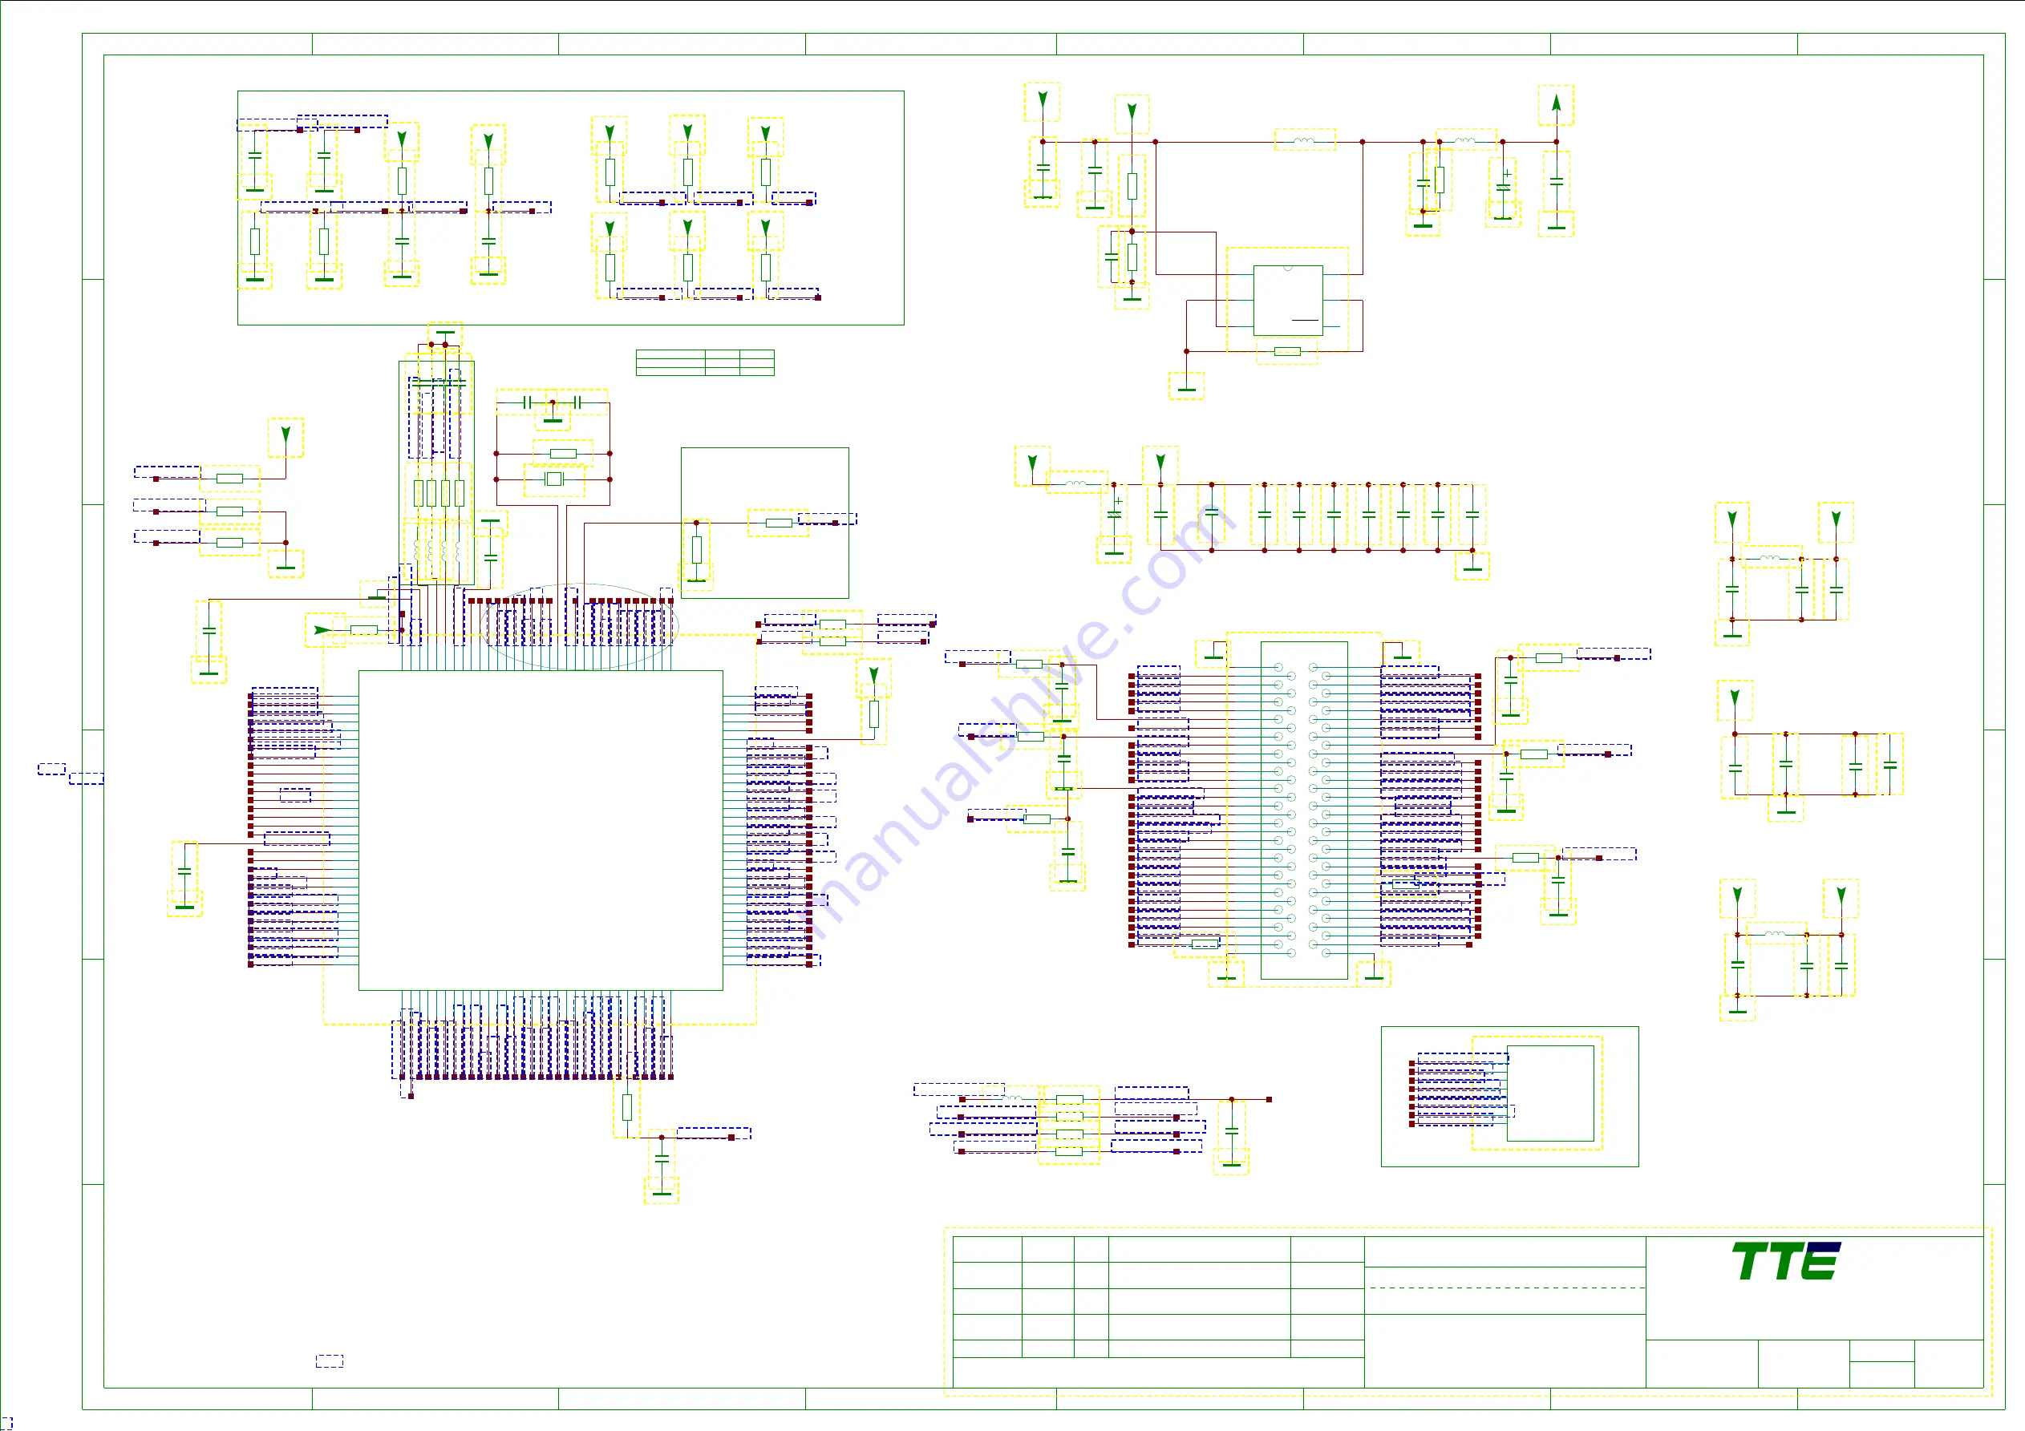Click the crystal oscillator symbol
2025x1431 pixels.
(x=553, y=479)
